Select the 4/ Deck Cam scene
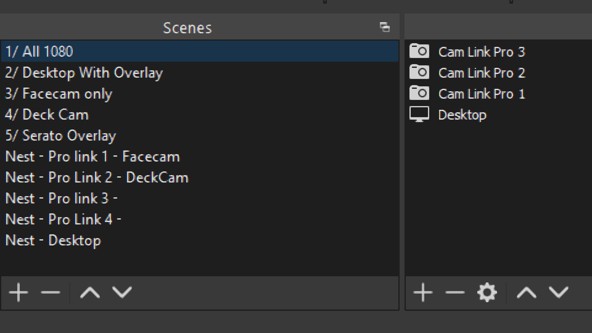The image size is (592, 333). 200,114
